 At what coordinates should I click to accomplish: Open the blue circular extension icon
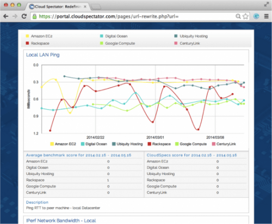click(256, 16)
